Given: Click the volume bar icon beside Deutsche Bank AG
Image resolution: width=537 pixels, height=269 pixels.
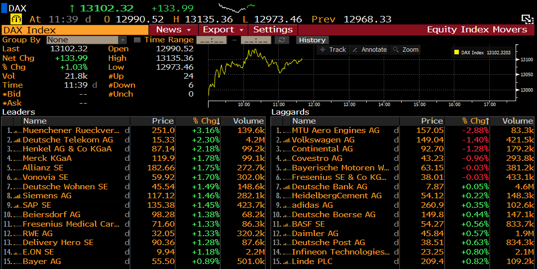Looking at the screenshot, I should pos(286,187).
